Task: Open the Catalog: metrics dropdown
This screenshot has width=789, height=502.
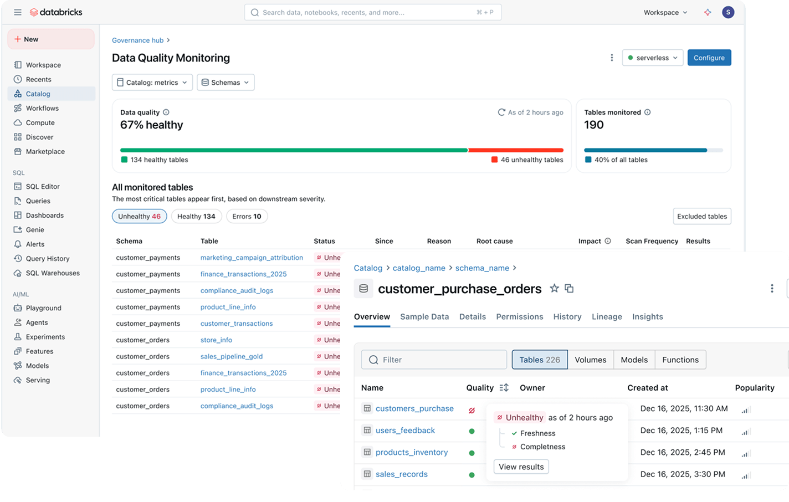Action: pos(152,82)
